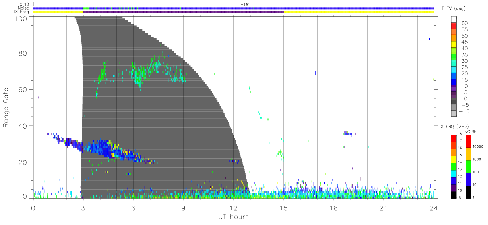Screen dimensions: 488x225
Task: Click the '-191' CPID value above the plot
Action: [245, 4]
